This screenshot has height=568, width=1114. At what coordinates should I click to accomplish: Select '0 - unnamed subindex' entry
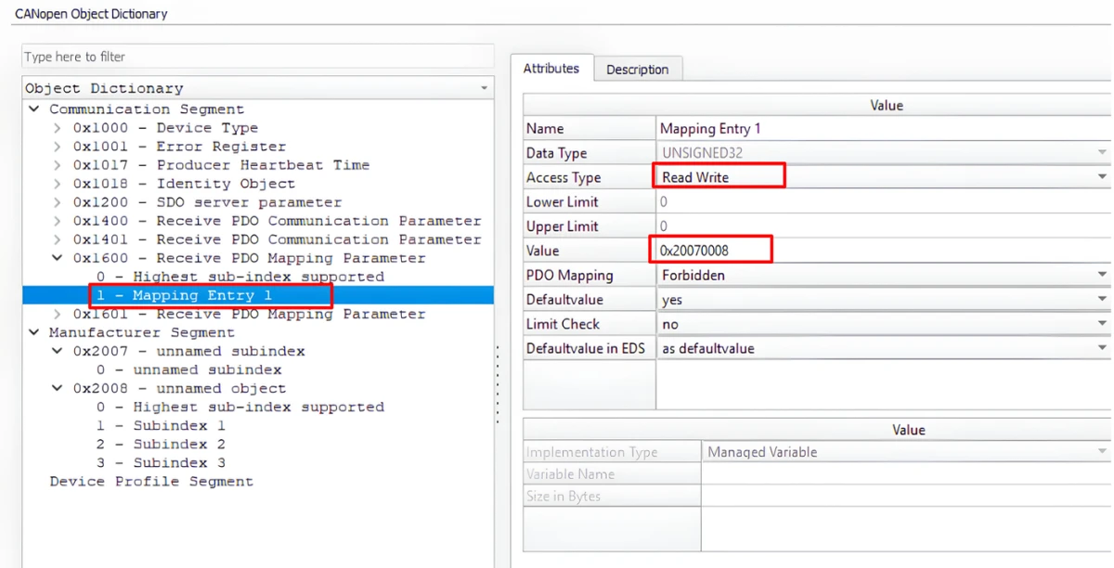pos(188,369)
